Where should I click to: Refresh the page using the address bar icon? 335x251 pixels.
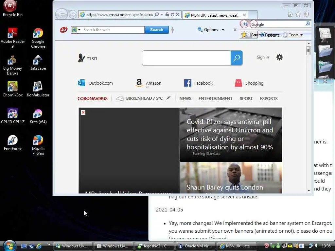tap(172, 14)
